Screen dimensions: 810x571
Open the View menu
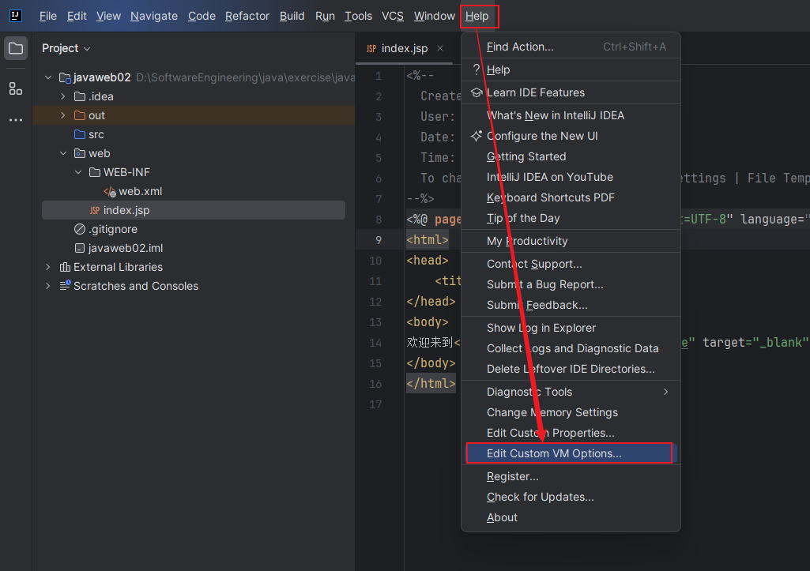[x=108, y=16]
